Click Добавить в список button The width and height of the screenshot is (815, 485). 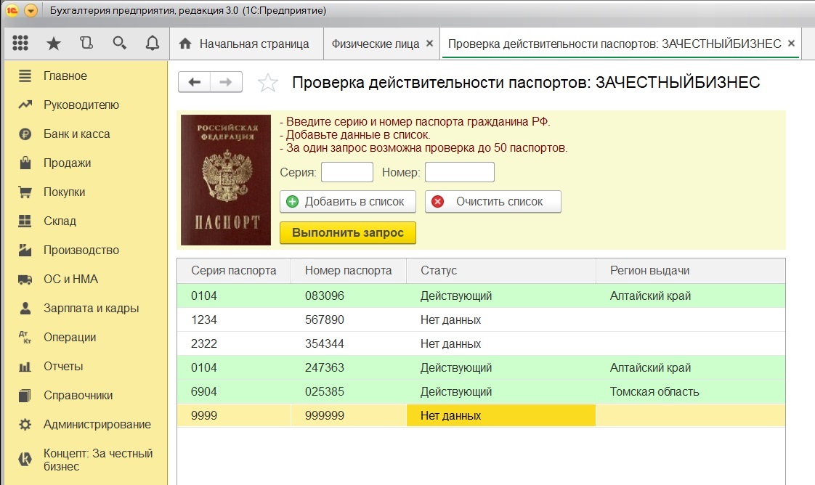coord(348,201)
